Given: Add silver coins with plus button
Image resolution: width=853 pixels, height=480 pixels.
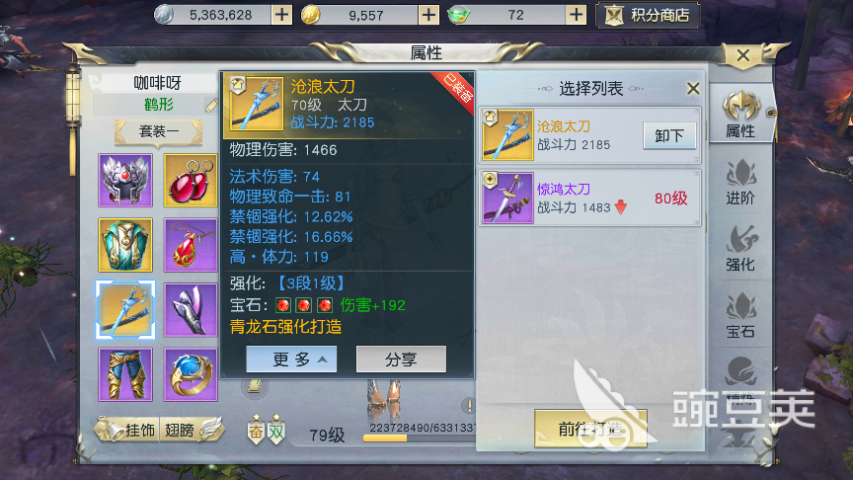Looking at the screenshot, I should pyautogui.click(x=281, y=15).
